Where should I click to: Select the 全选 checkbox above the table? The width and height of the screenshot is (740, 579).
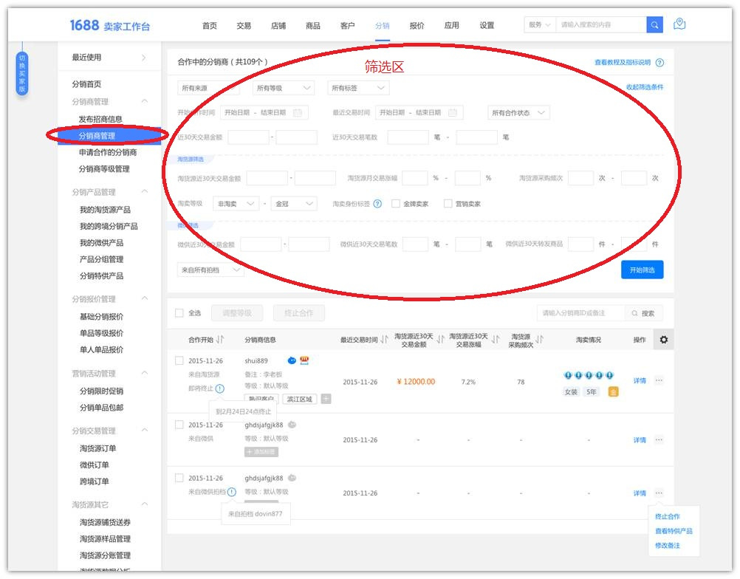point(178,312)
